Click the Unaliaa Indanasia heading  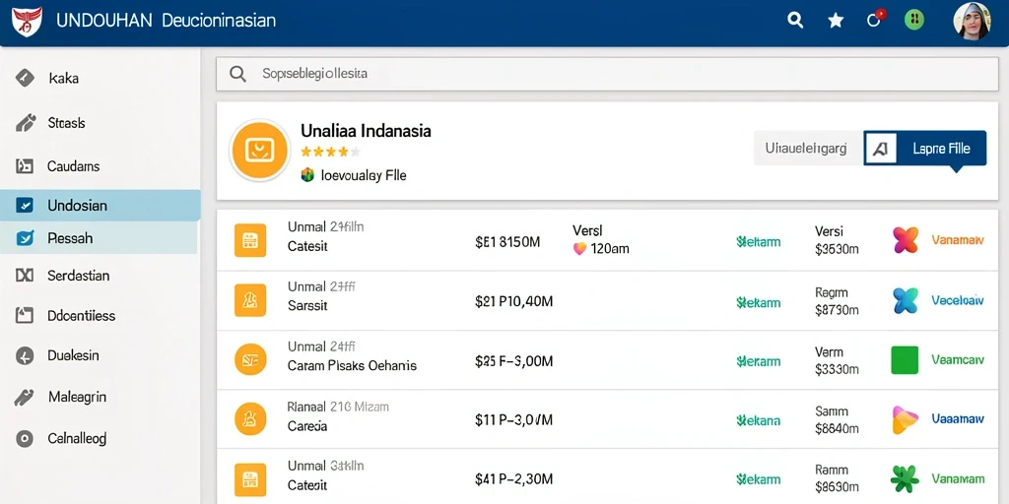[366, 131]
